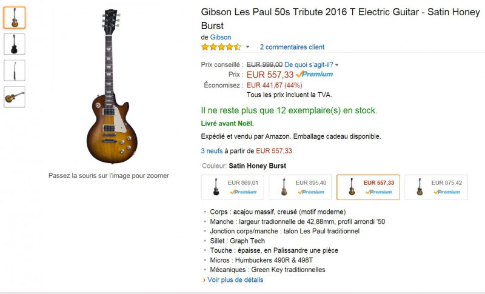Choose the EUR 869,01 black guitar color
485x294 pixels.
(x=232, y=187)
